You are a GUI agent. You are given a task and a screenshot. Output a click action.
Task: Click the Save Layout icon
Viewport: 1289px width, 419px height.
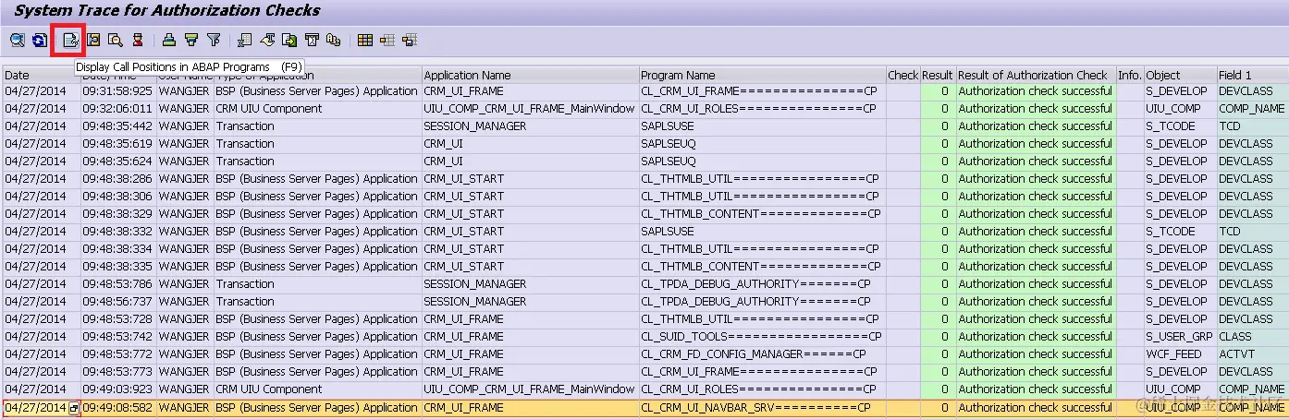tap(410, 40)
